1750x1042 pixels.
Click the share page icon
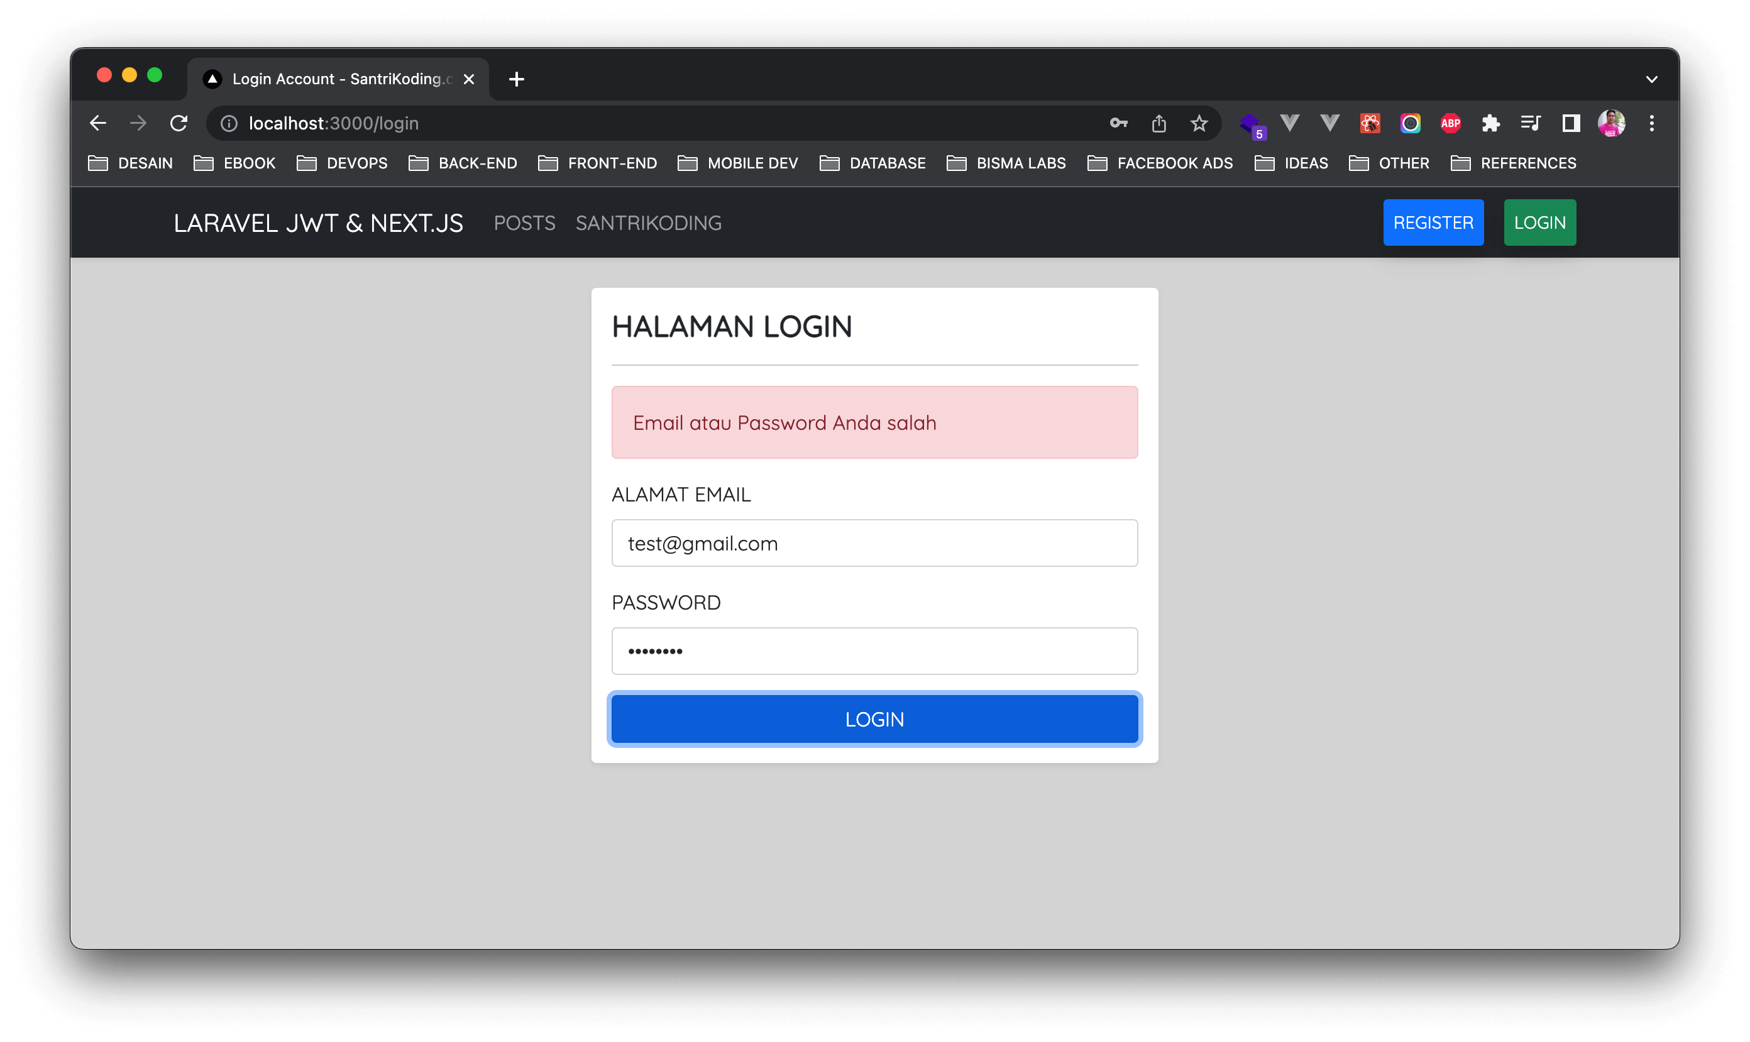pyautogui.click(x=1158, y=124)
